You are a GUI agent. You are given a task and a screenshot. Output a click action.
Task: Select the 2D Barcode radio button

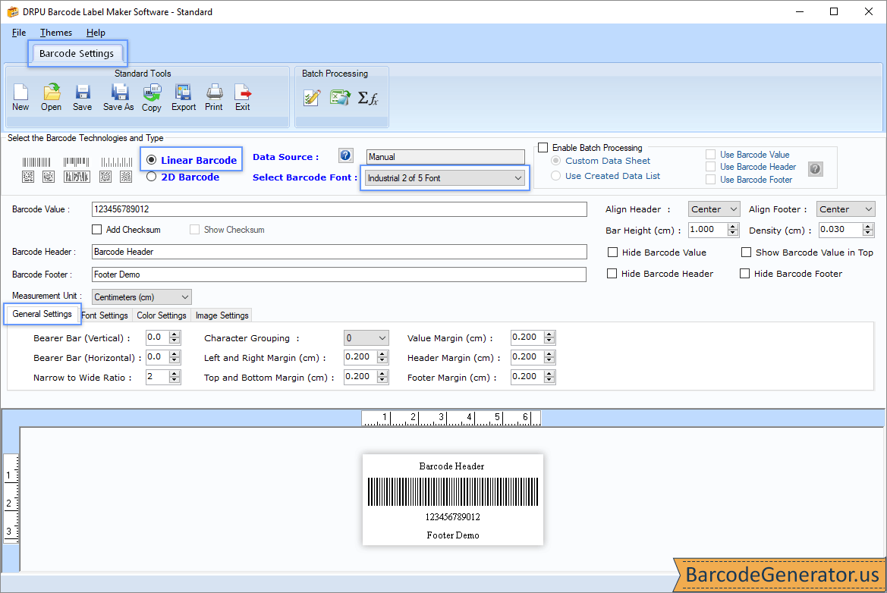click(x=151, y=177)
